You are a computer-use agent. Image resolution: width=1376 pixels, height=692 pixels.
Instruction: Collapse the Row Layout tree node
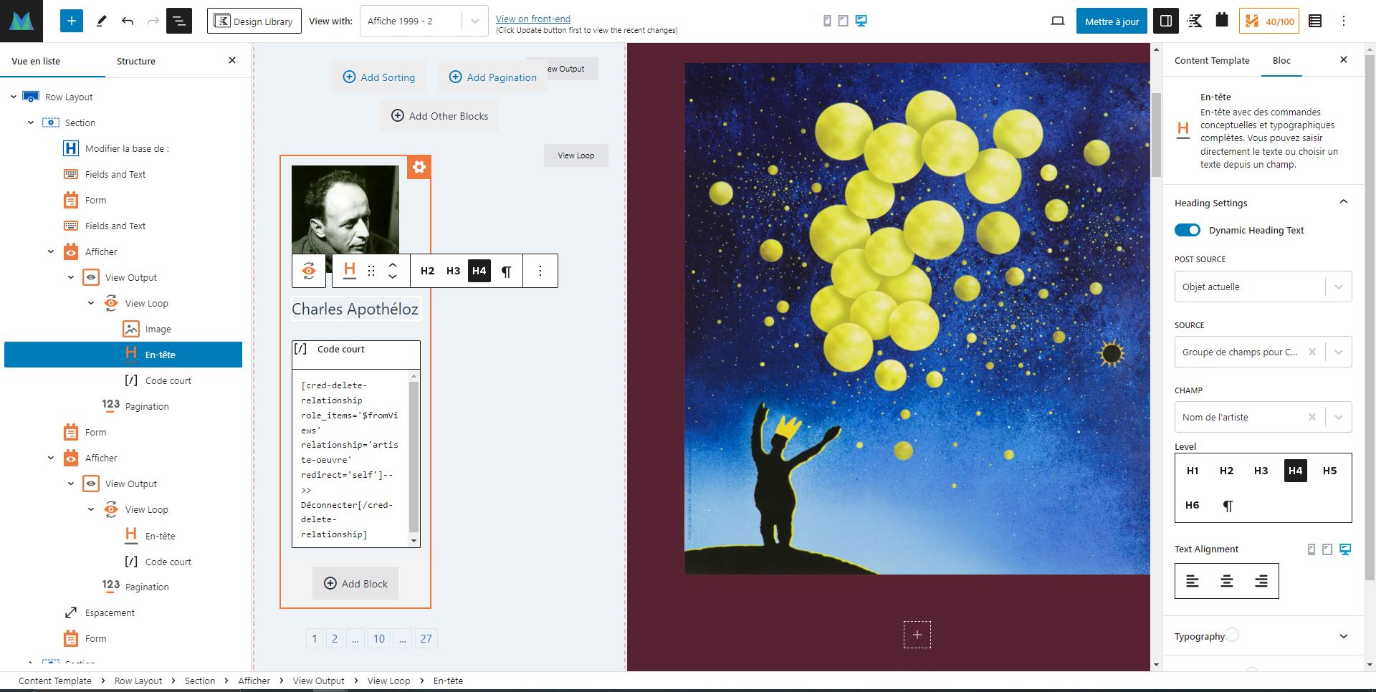pos(14,97)
